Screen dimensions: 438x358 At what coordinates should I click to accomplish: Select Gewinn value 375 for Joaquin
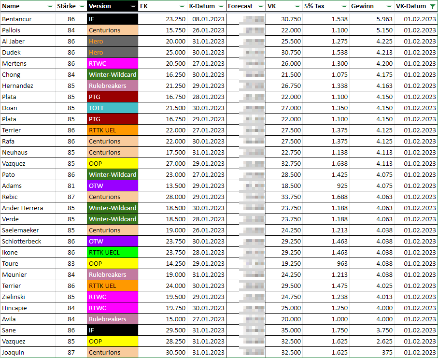pyautogui.click(x=372, y=352)
